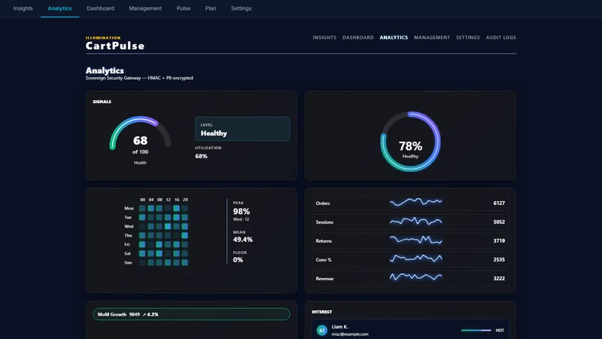
Task: Select the Returns sparkline row
Action: pyautogui.click(x=410, y=240)
